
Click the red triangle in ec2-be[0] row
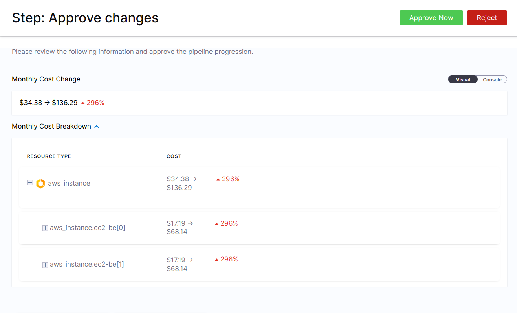216,224
